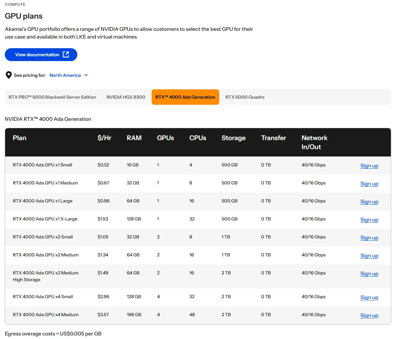Select the RTX 4000 Ada GPU x1 Small plan name
396x339 pixels.
(42, 165)
